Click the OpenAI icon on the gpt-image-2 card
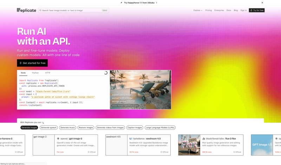Image resolution: width=281 pixels, height=165 pixels. coord(58,138)
